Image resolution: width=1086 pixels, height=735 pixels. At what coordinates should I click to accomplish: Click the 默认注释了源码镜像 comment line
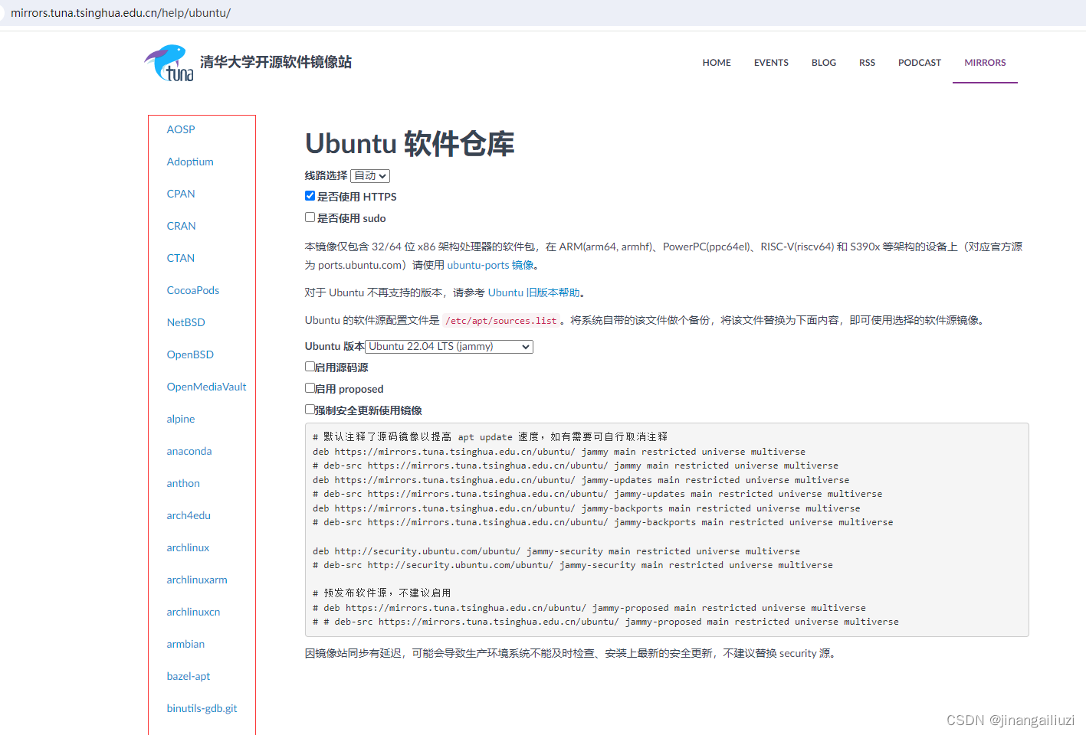tap(490, 437)
